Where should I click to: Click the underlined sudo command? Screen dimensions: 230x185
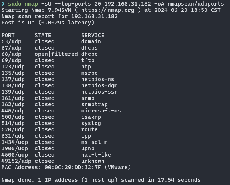[x=15, y=4]
